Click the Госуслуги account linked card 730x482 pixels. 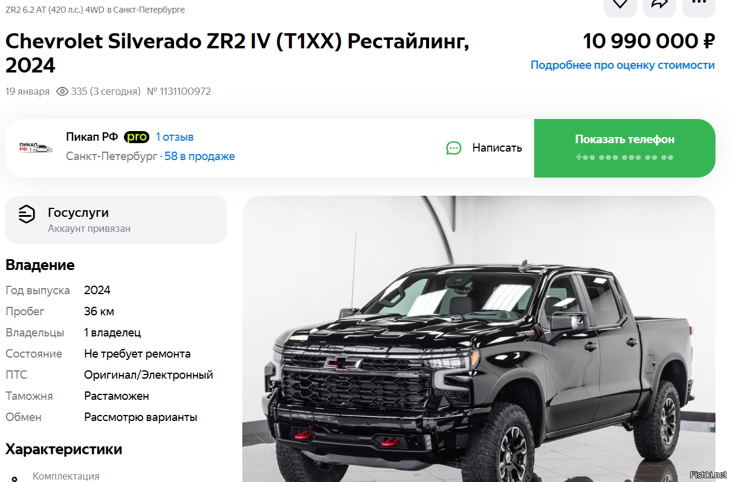[x=116, y=219]
